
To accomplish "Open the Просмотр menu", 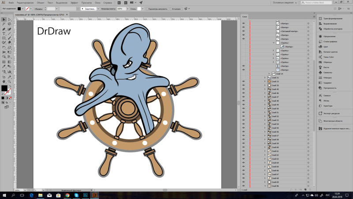I will click(86, 3).
